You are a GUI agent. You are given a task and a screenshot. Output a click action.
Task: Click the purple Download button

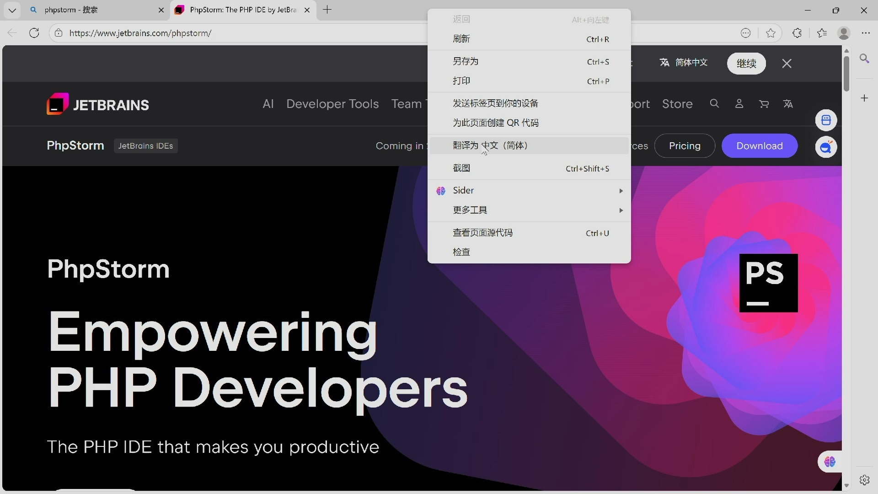[x=760, y=145]
